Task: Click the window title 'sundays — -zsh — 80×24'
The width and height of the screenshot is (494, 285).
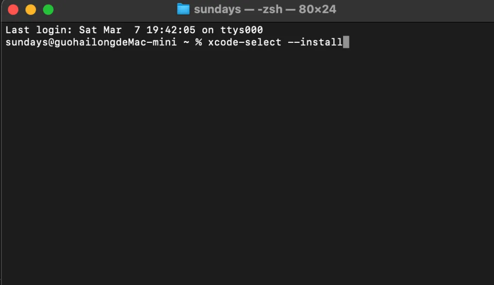Action: point(265,9)
